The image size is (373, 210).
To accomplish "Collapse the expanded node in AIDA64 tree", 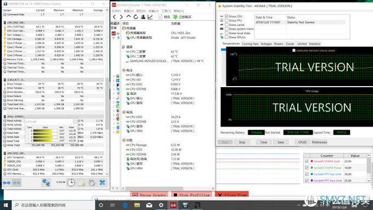I will pyautogui.click(x=114, y=38).
